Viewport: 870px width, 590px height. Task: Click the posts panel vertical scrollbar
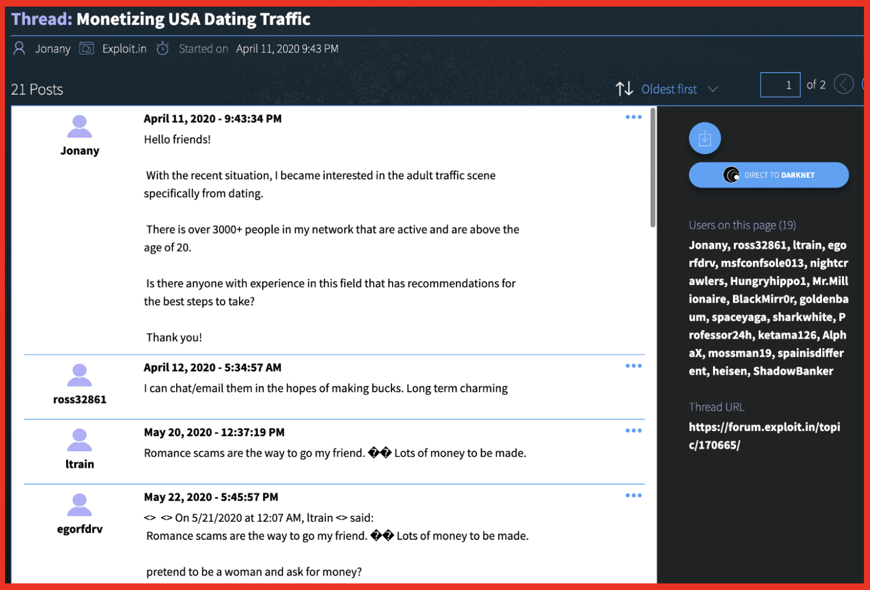pos(653,168)
